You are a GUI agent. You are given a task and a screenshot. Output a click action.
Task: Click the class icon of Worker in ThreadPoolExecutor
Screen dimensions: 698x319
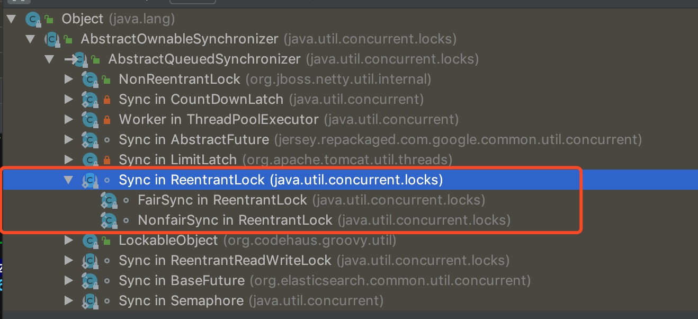pyautogui.click(x=90, y=120)
